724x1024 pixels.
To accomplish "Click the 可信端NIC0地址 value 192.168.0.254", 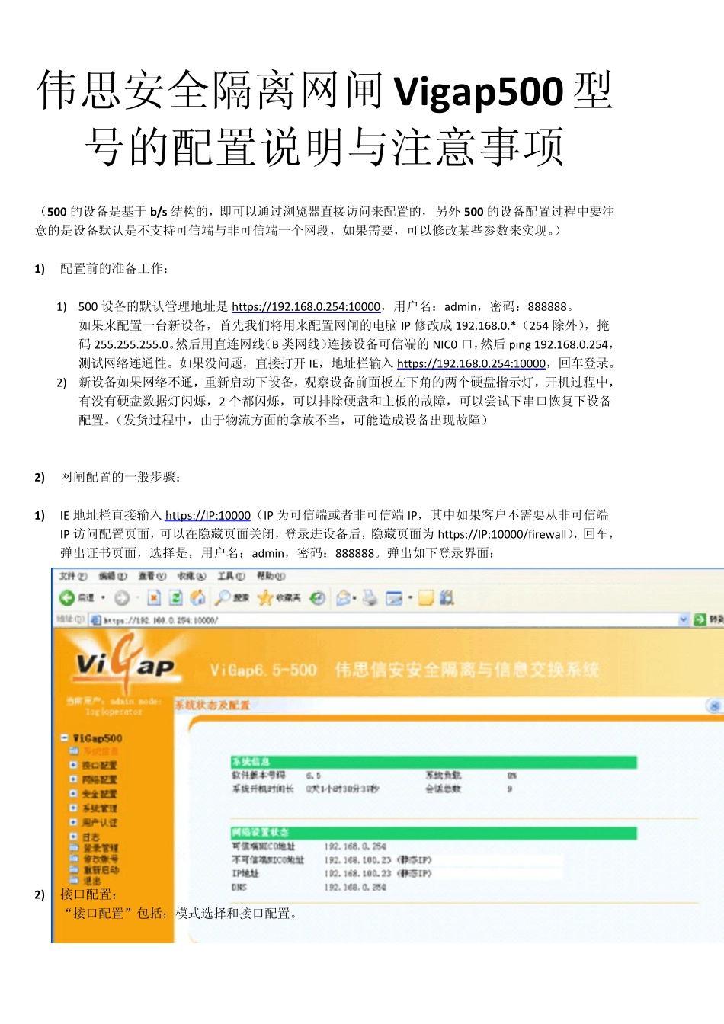I will click(355, 846).
